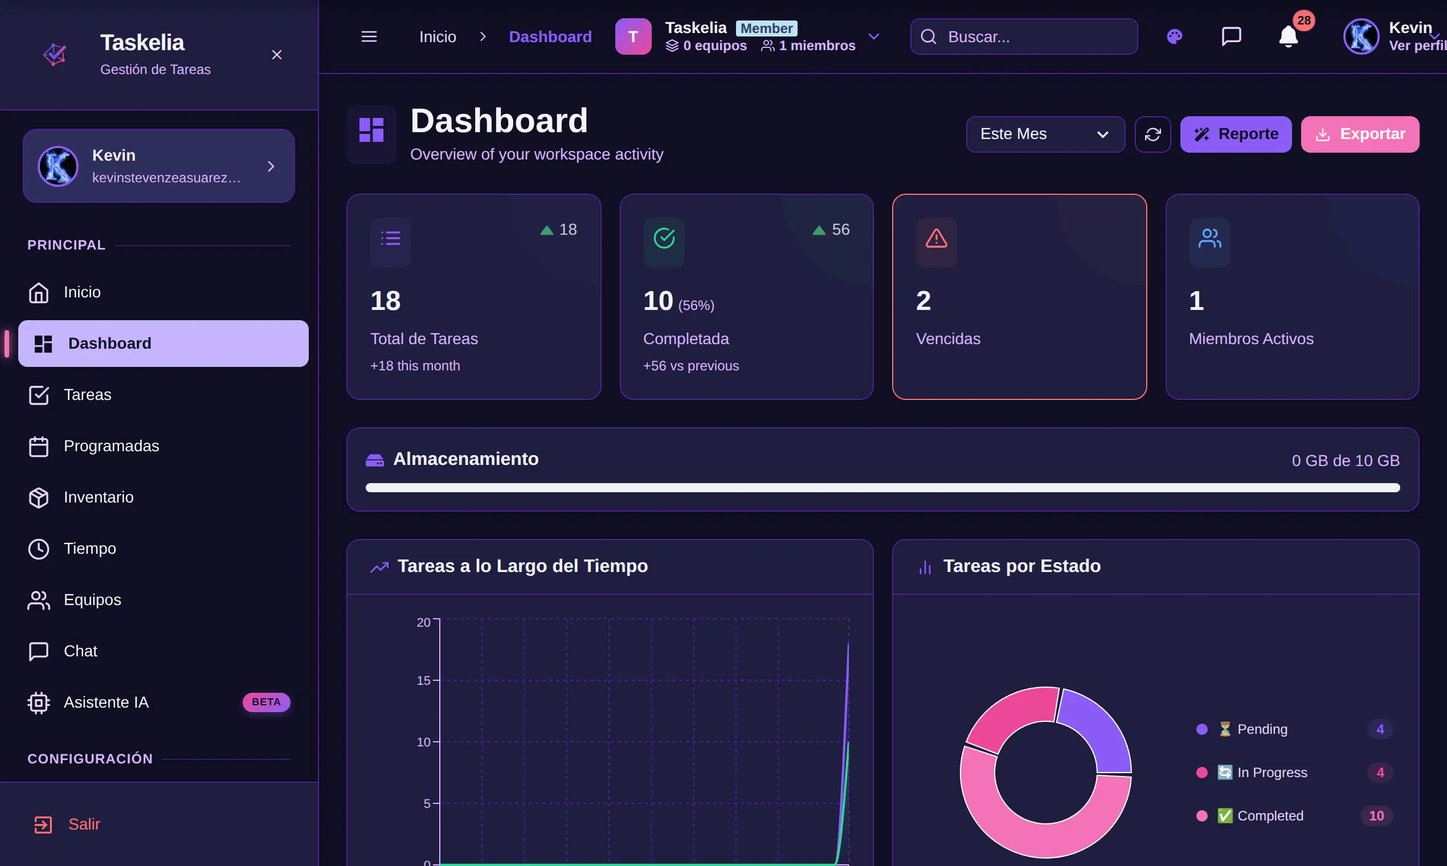Click the bar chart icon by Tareas por Estado

(x=925, y=567)
